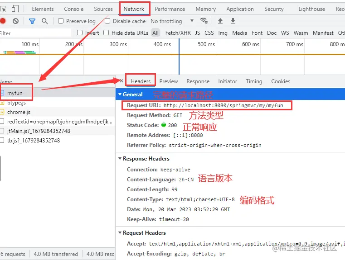This screenshot has height=260, width=345.
Task: Open the Timing detail tab
Action: tap(254, 81)
